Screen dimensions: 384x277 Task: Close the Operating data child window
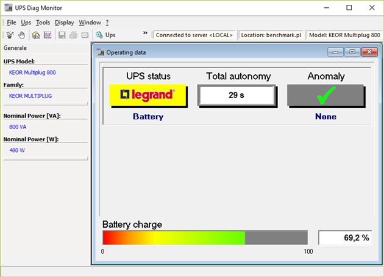click(369, 52)
